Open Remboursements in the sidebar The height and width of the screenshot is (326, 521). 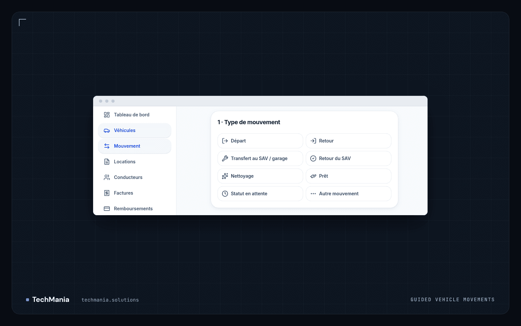[x=134, y=209]
